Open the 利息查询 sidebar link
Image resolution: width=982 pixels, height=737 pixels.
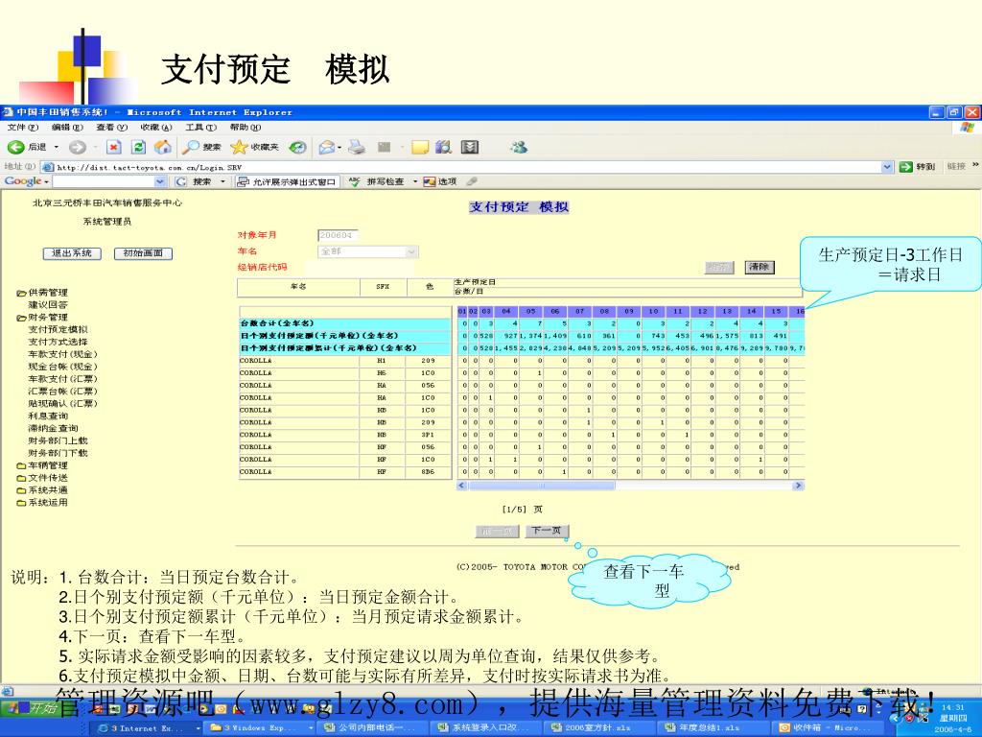click(x=48, y=416)
